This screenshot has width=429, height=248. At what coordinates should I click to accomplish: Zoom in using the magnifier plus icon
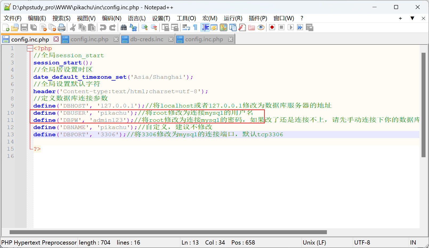pyautogui.click(x=144, y=27)
